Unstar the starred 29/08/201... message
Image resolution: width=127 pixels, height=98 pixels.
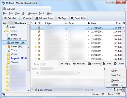coord(36,47)
